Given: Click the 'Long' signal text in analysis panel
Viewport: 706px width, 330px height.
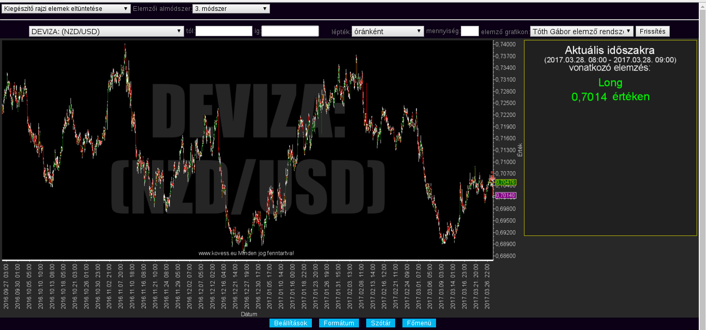Looking at the screenshot, I should click(x=610, y=83).
